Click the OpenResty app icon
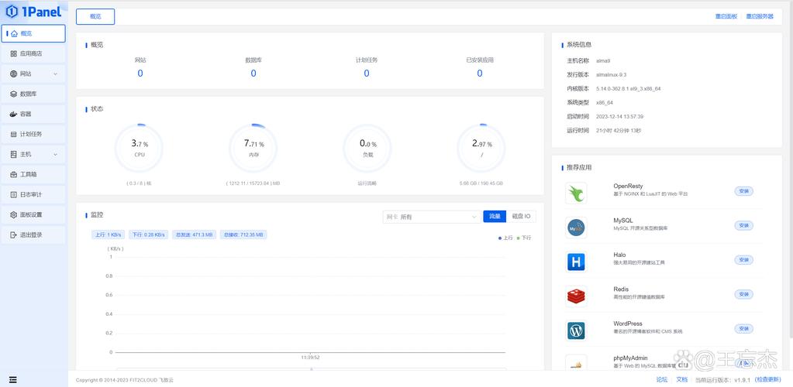The width and height of the screenshot is (793, 387). 576,193
